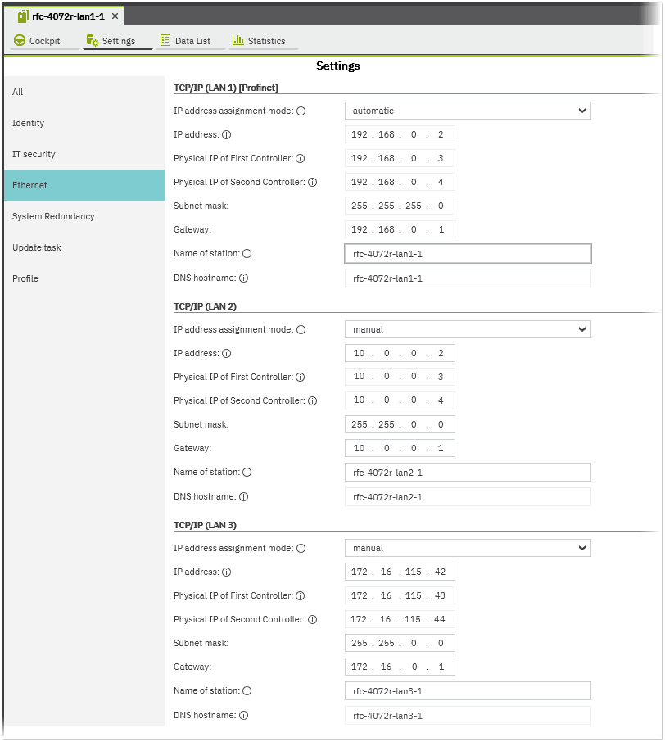The height and width of the screenshot is (742, 665).
Task: Click LAN 1 First Controller IP field 192.168.0.3
Action: click(400, 158)
